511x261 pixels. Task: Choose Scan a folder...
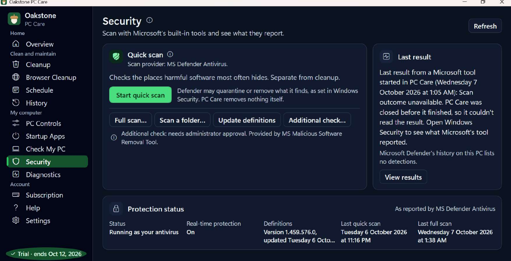coord(182,120)
